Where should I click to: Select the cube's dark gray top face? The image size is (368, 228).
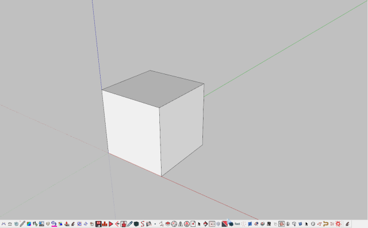(153, 89)
